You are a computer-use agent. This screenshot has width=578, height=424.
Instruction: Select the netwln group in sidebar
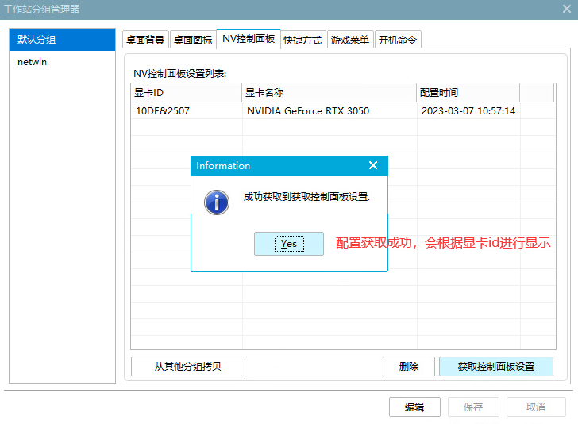pyautogui.click(x=62, y=62)
